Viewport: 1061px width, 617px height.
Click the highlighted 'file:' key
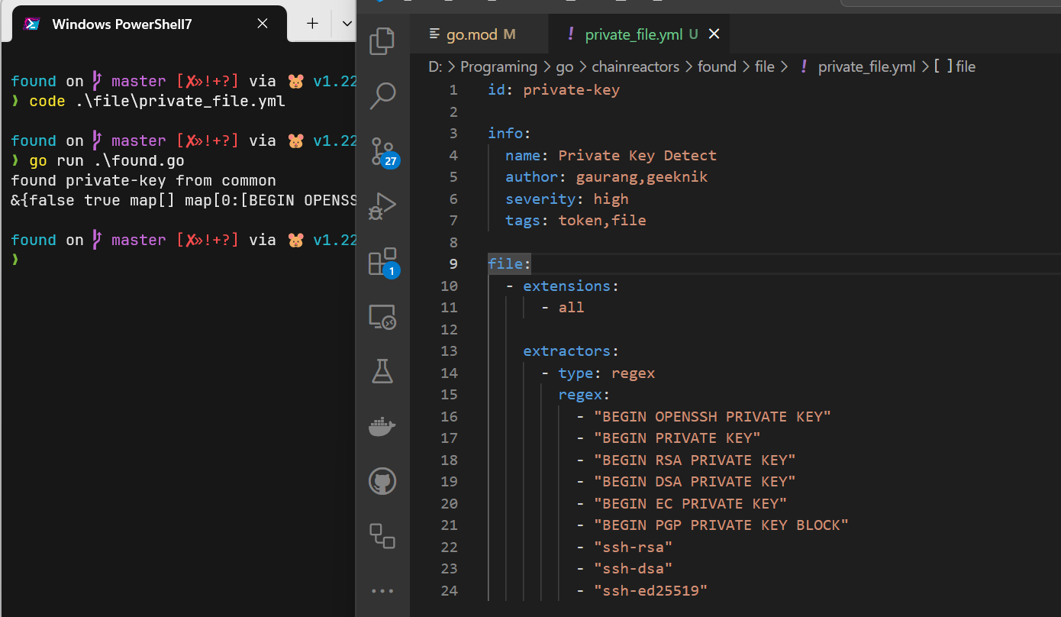[509, 264]
